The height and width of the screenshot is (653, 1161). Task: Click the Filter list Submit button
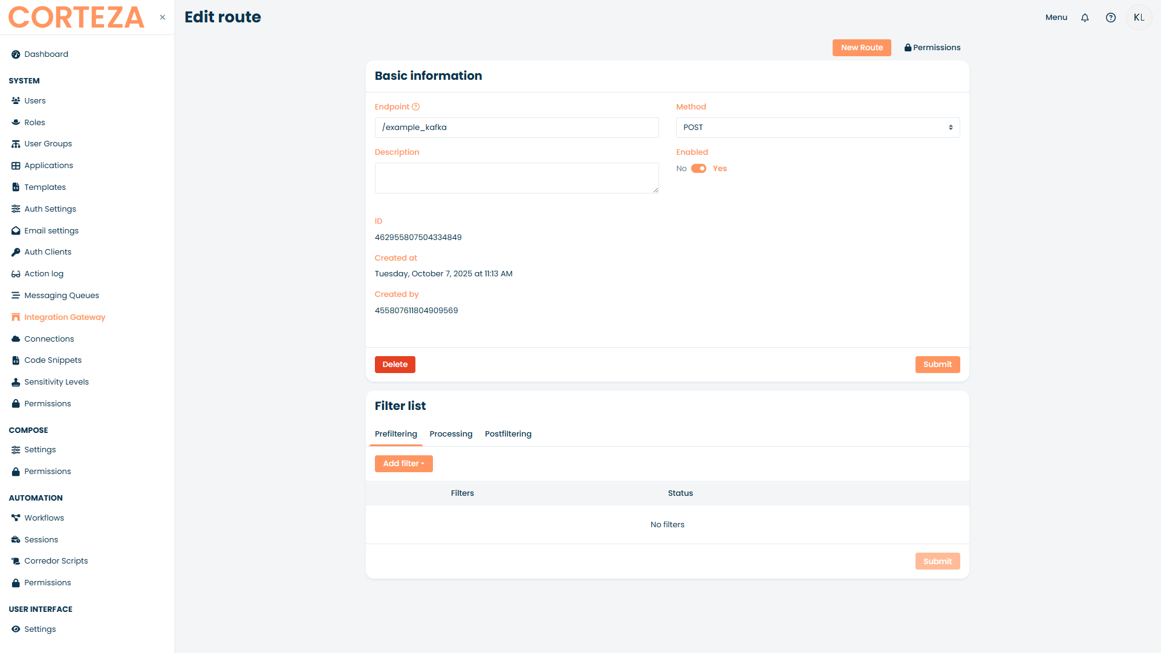point(937,562)
